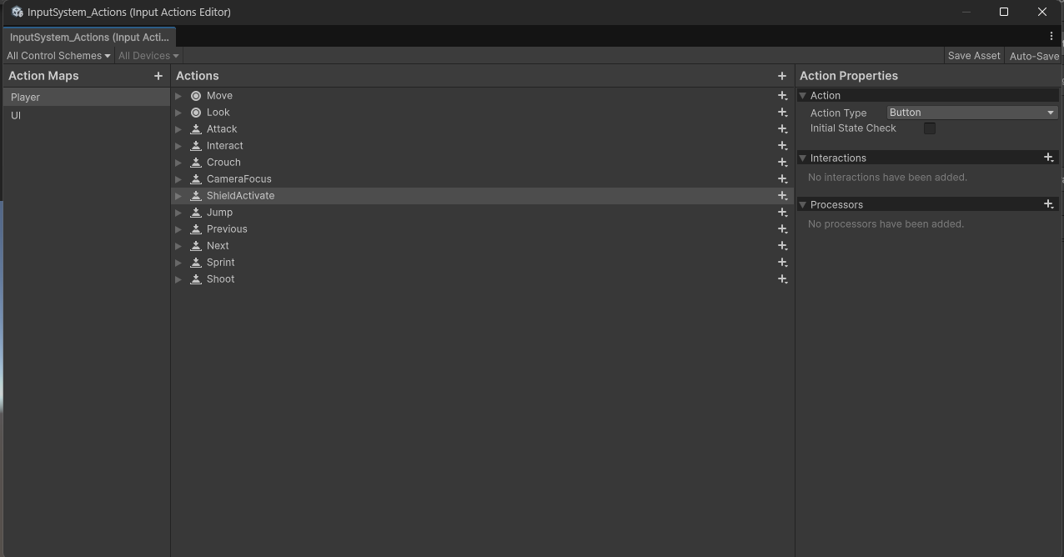This screenshot has height=557, width=1064.
Task: Select the InputSystem_Actions editor tab
Action: (x=89, y=38)
